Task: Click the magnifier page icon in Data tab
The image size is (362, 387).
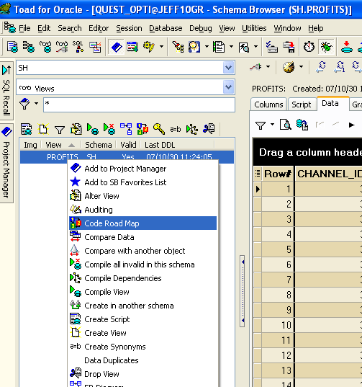Action: point(285,125)
